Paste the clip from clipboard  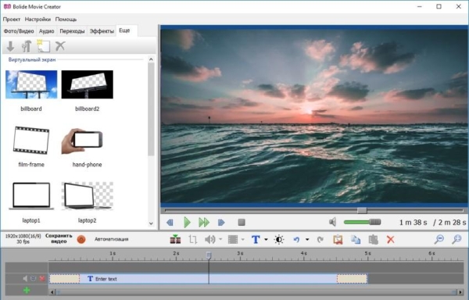coord(374,239)
